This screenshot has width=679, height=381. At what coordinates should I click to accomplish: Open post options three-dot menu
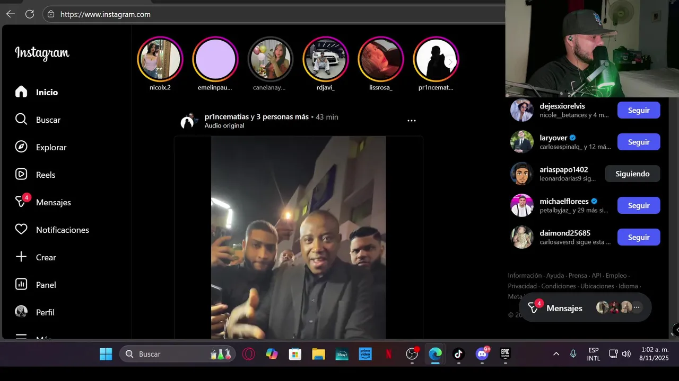point(412,121)
